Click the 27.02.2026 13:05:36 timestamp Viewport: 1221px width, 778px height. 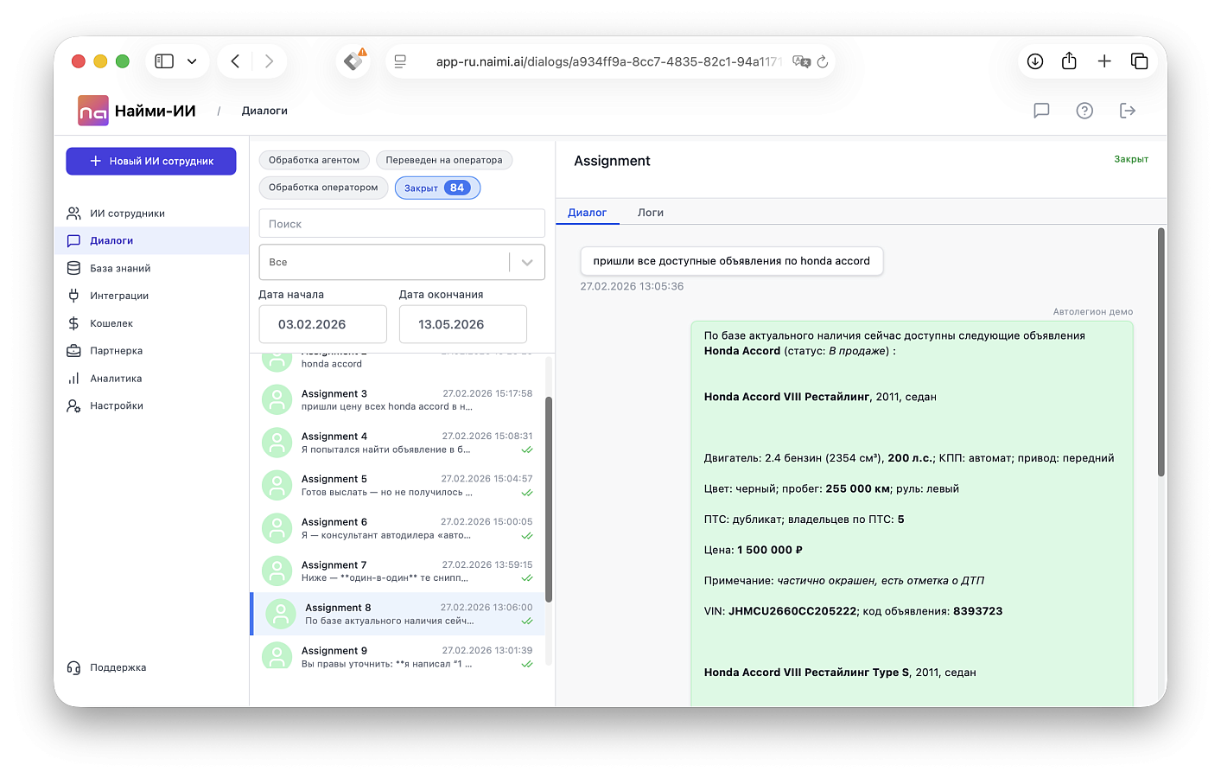point(632,286)
